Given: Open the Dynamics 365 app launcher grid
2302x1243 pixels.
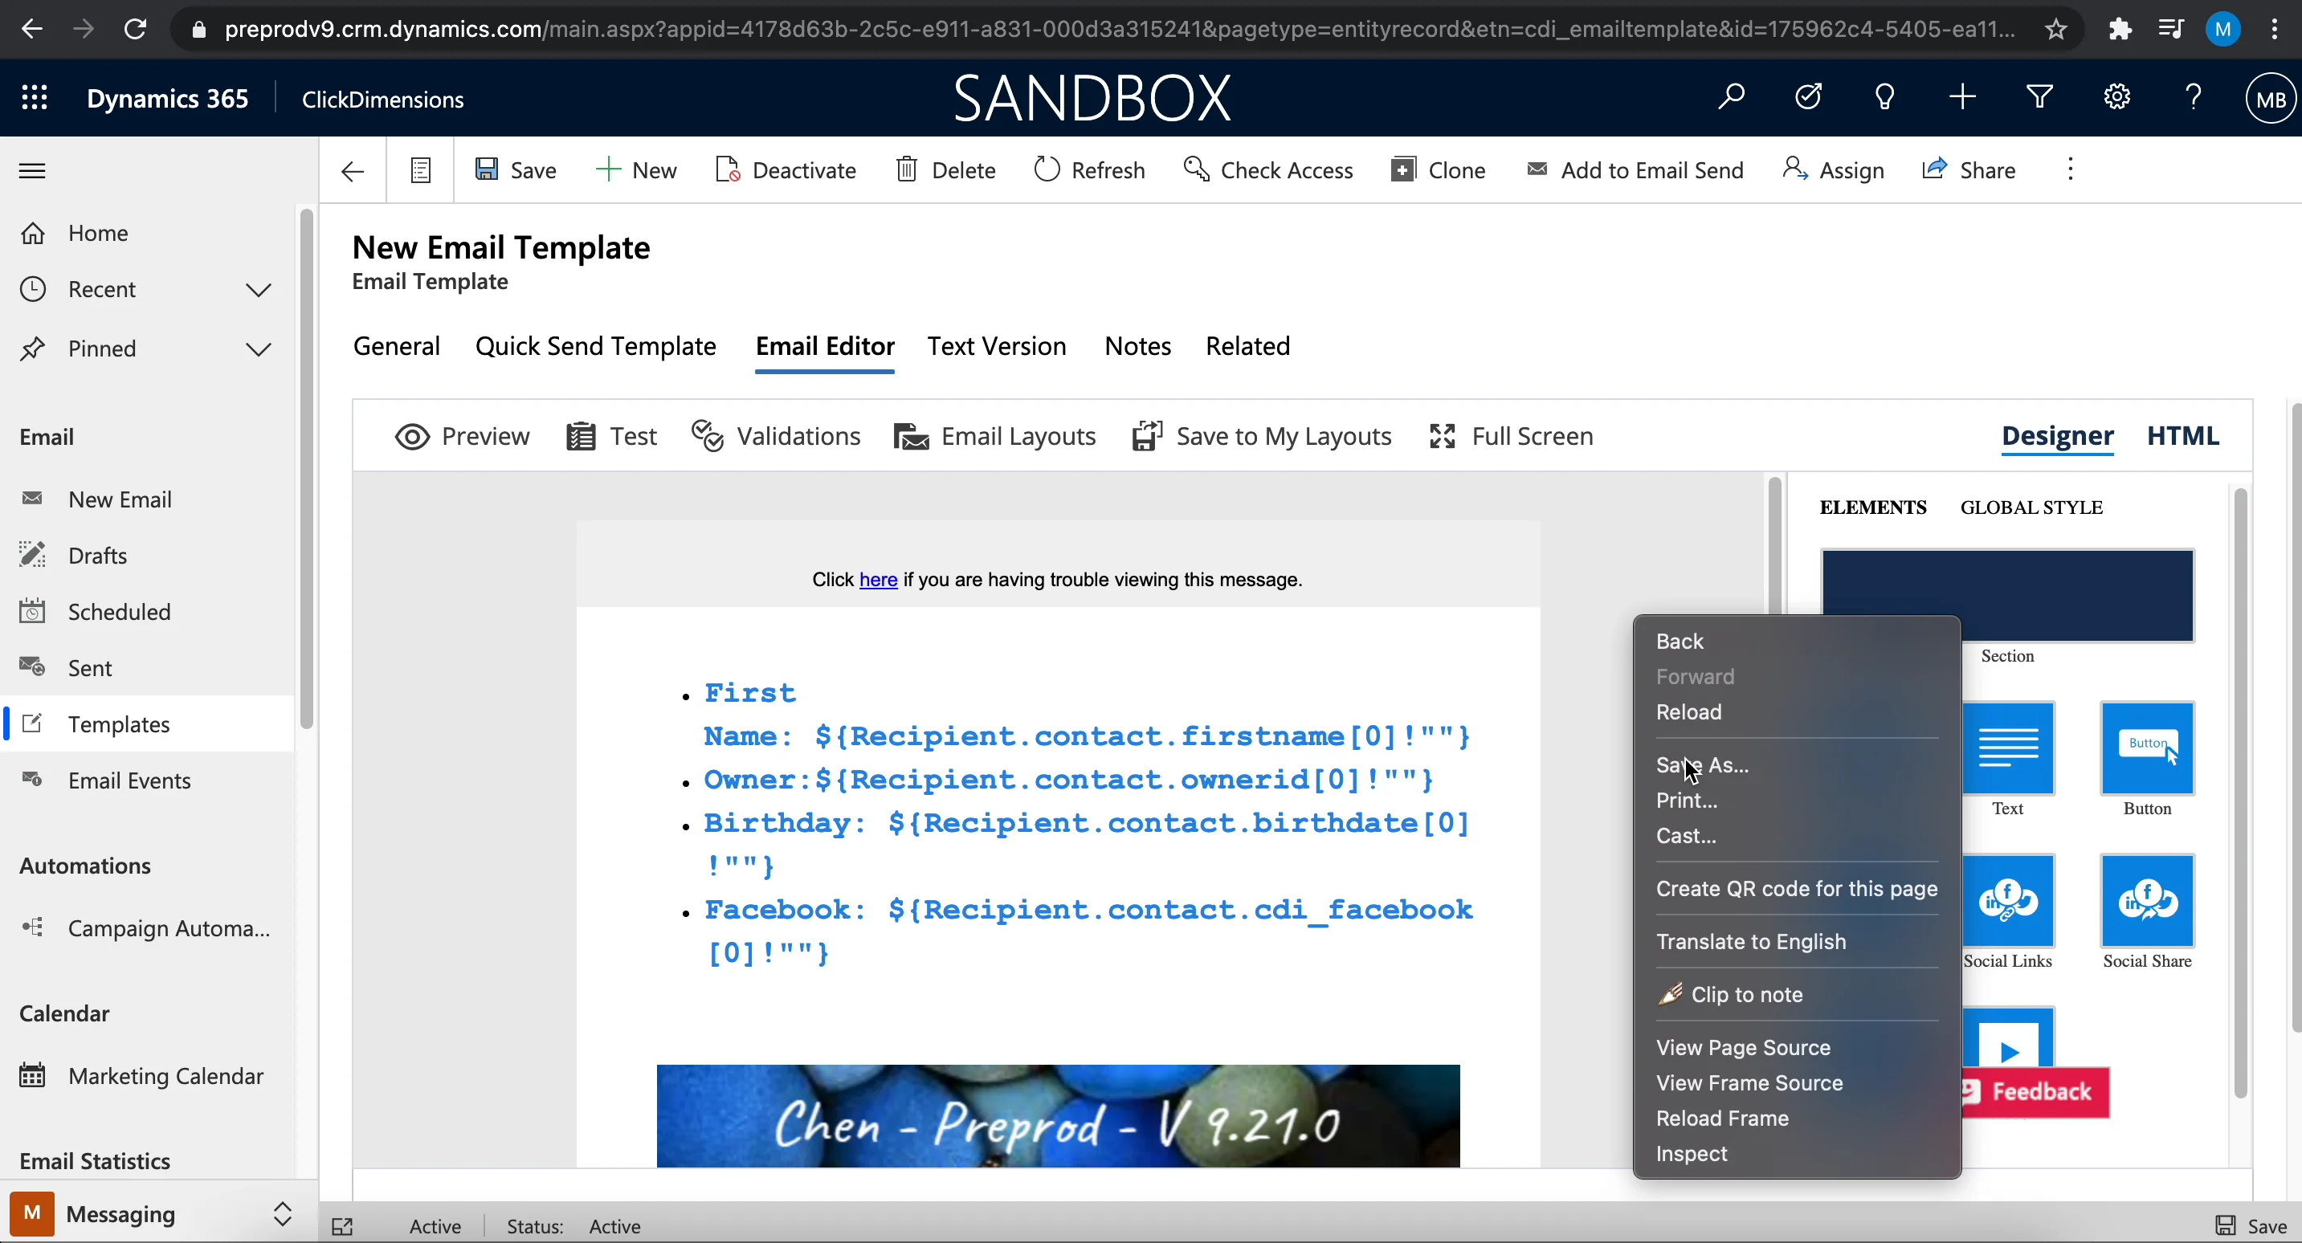Looking at the screenshot, I should pos(34,97).
